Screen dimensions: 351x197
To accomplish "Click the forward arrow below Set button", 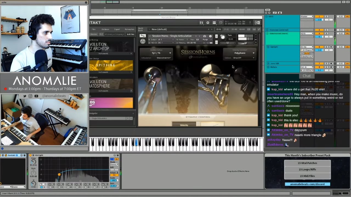I will tap(269, 13).
